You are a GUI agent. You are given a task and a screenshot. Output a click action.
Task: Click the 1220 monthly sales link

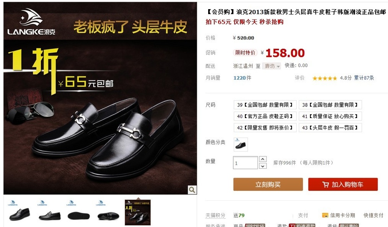tap(239, 78)
